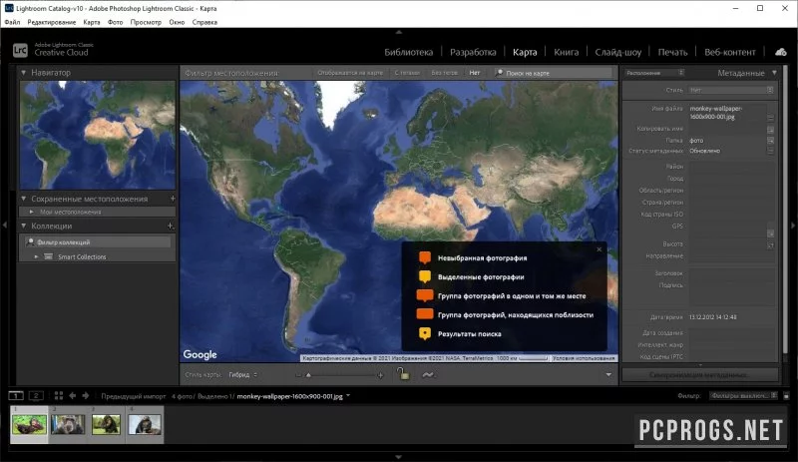Image resolution: width=798 pixels, height=462 pixels.
Task: Click the Высота field action icon
Action: click(770, 245)
